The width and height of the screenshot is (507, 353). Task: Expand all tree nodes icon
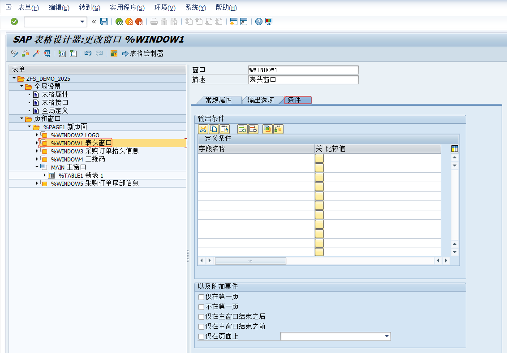pos(62,53)
